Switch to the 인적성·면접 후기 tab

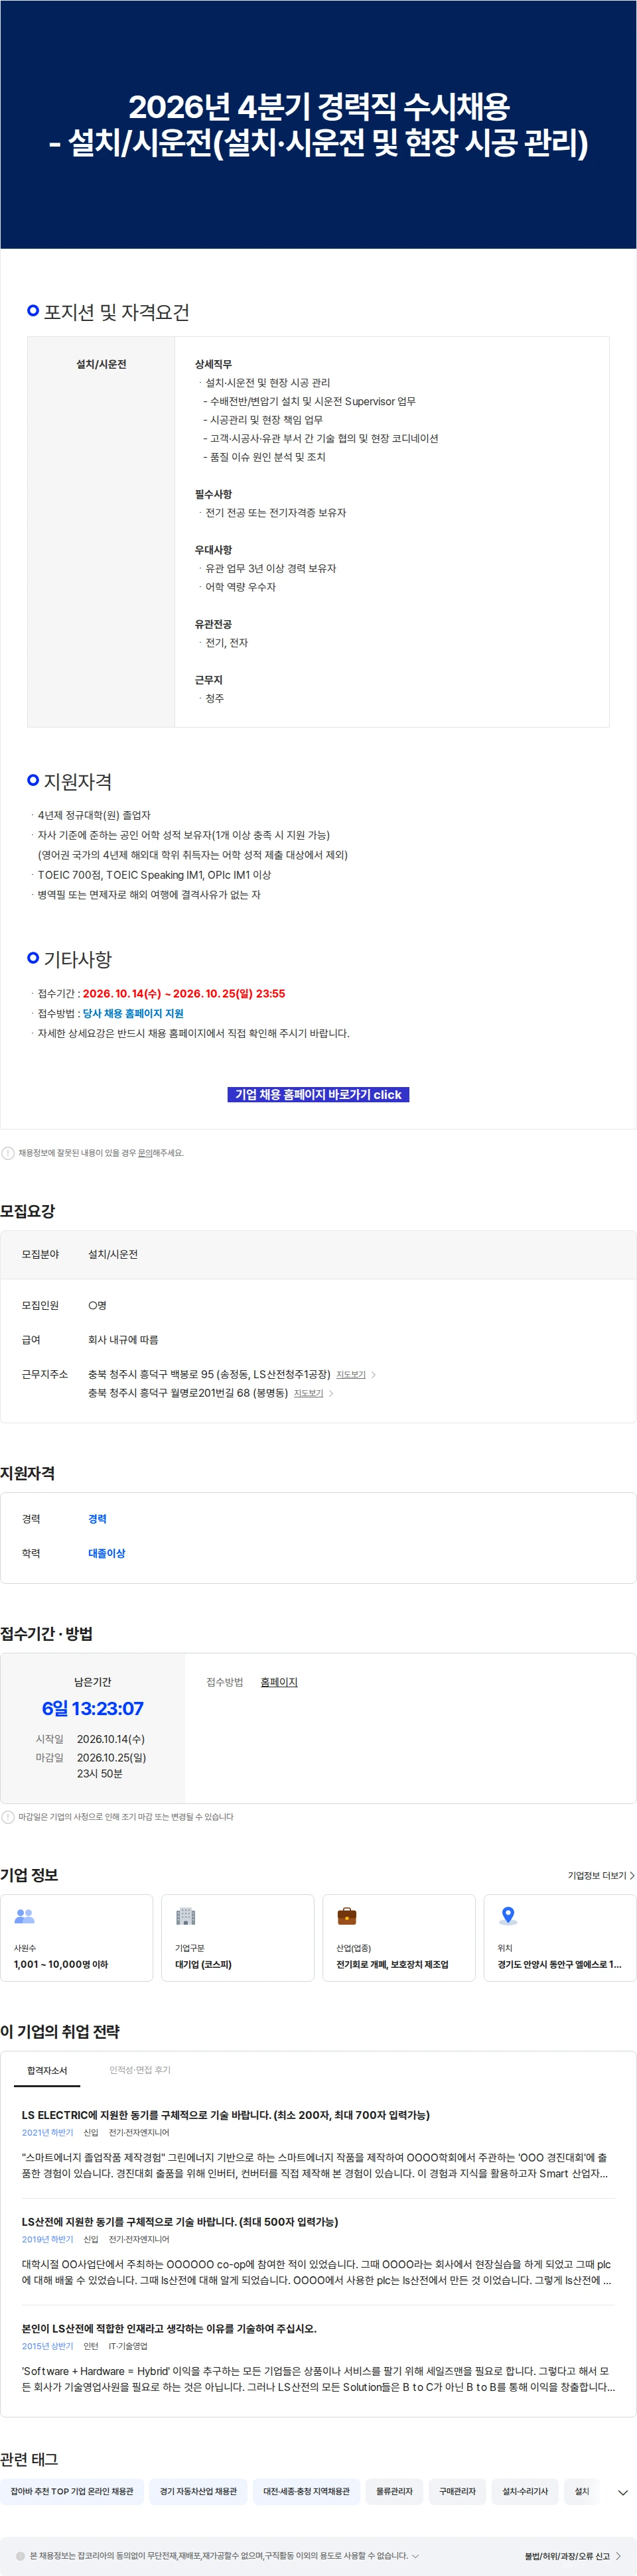[x=140, y=2070]
